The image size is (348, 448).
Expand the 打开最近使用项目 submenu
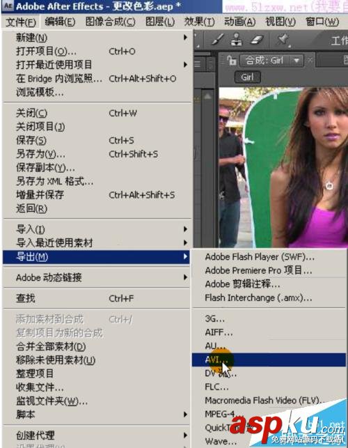click(x=96, y=65)
